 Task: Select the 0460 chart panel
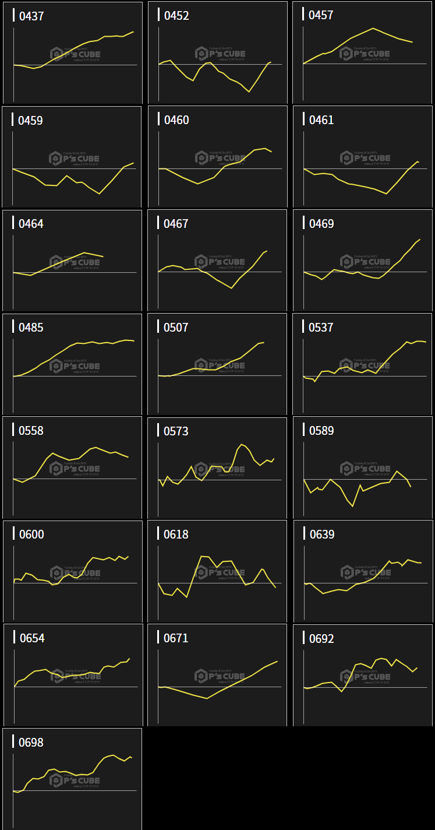click(x=217, y=157)
